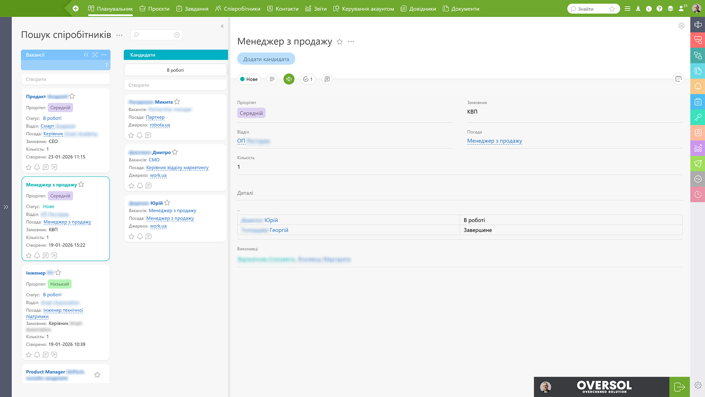Viewport: 705px width, 397px height.
Task: Open the online users icon showing 25
Action: coord(682,8)
